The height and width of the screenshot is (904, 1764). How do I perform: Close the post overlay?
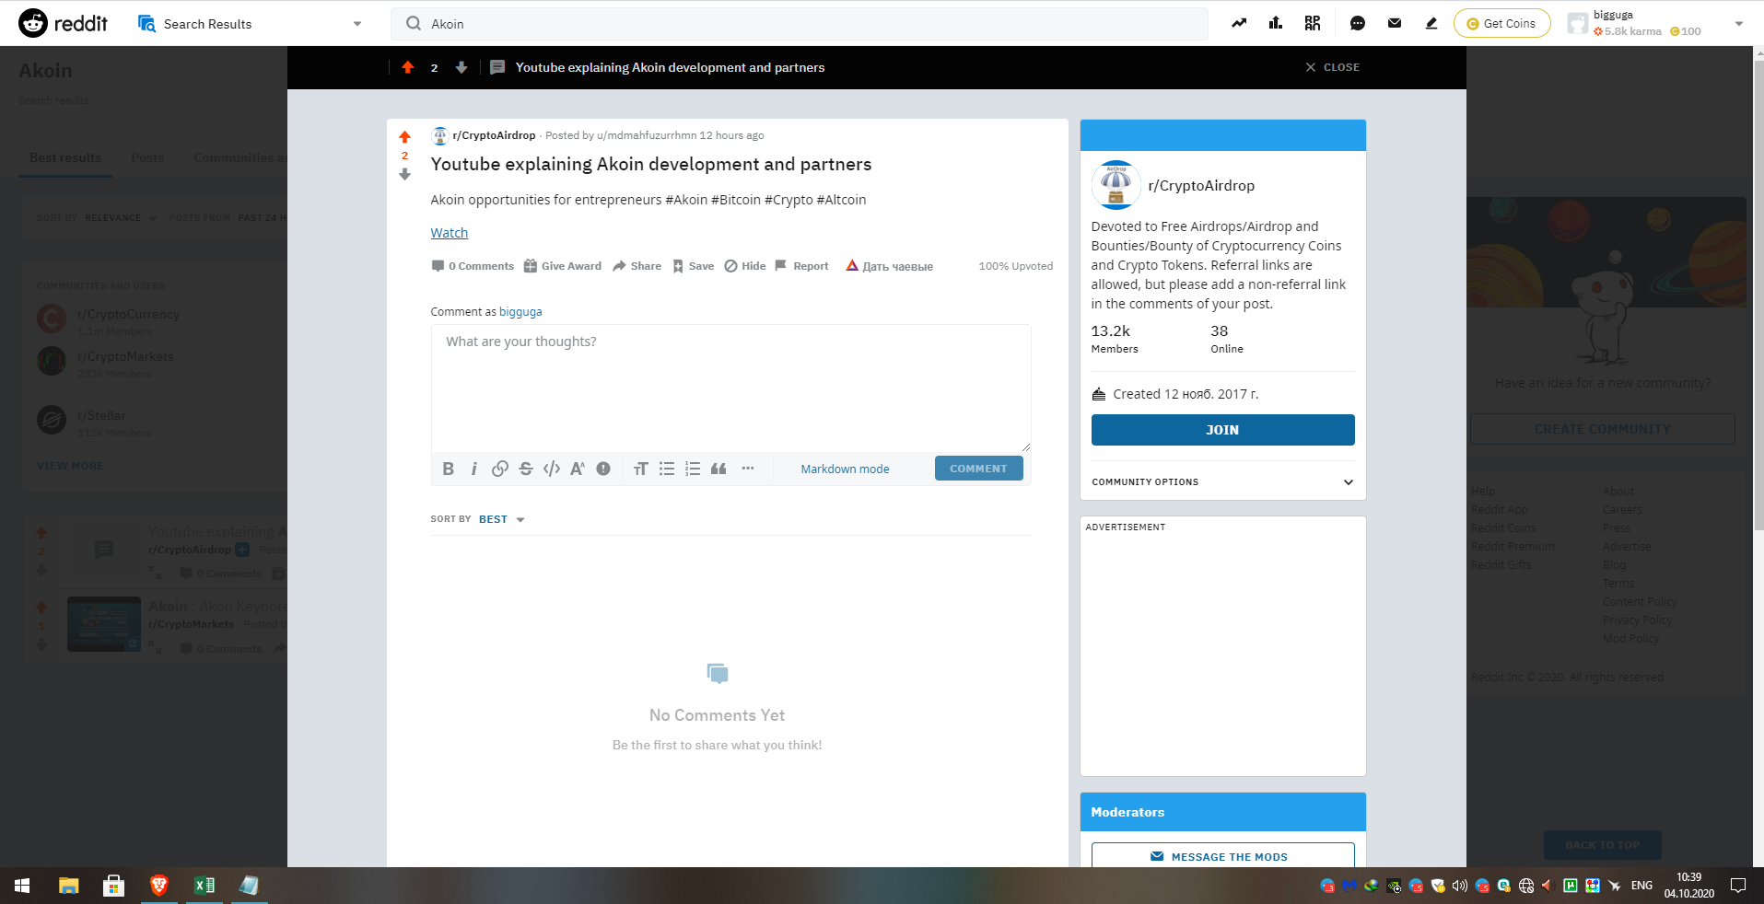(1332, 67)
